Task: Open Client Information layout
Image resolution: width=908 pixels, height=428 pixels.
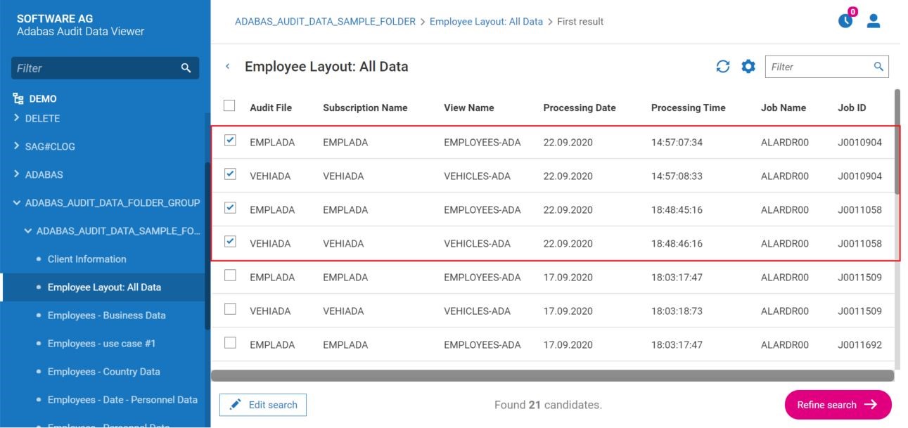Action: tap(87, 259)
